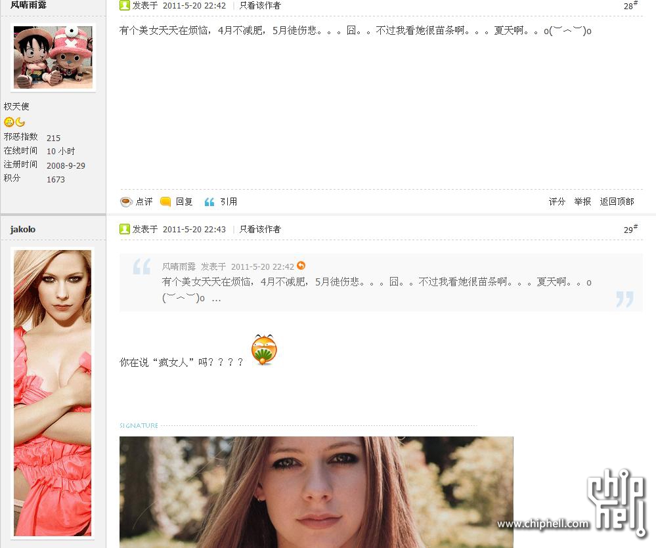Click 只看该作者 on post 28

coord(260,5)
